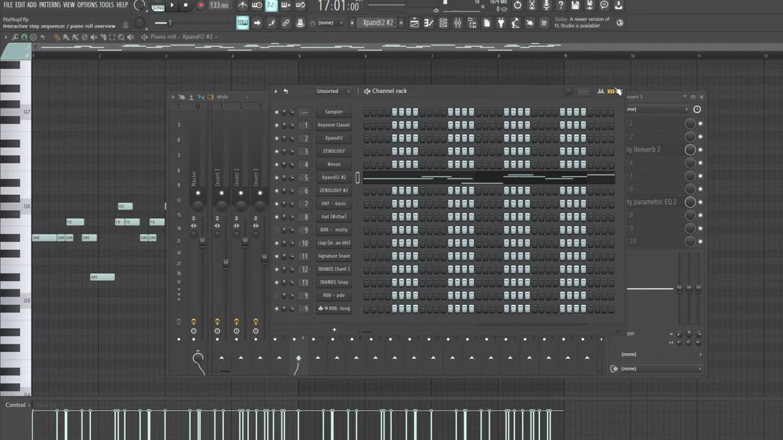783x440 pixels.
Task: Toggle wait for input to start
Action: coord(257,5)
